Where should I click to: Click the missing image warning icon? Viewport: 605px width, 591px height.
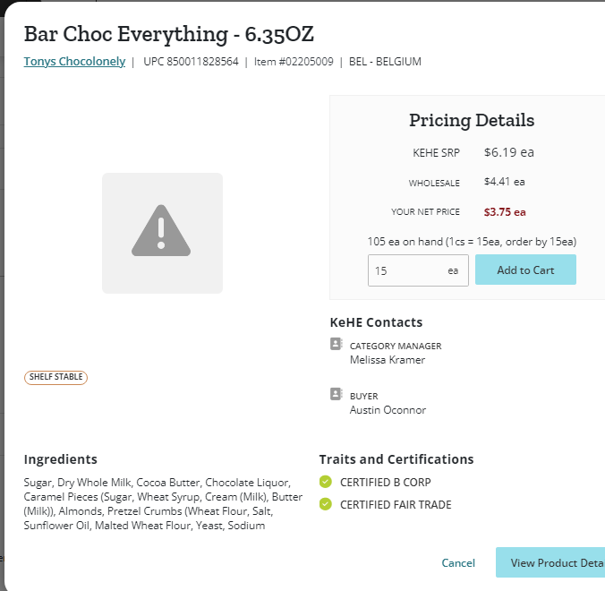click(161, 231)
